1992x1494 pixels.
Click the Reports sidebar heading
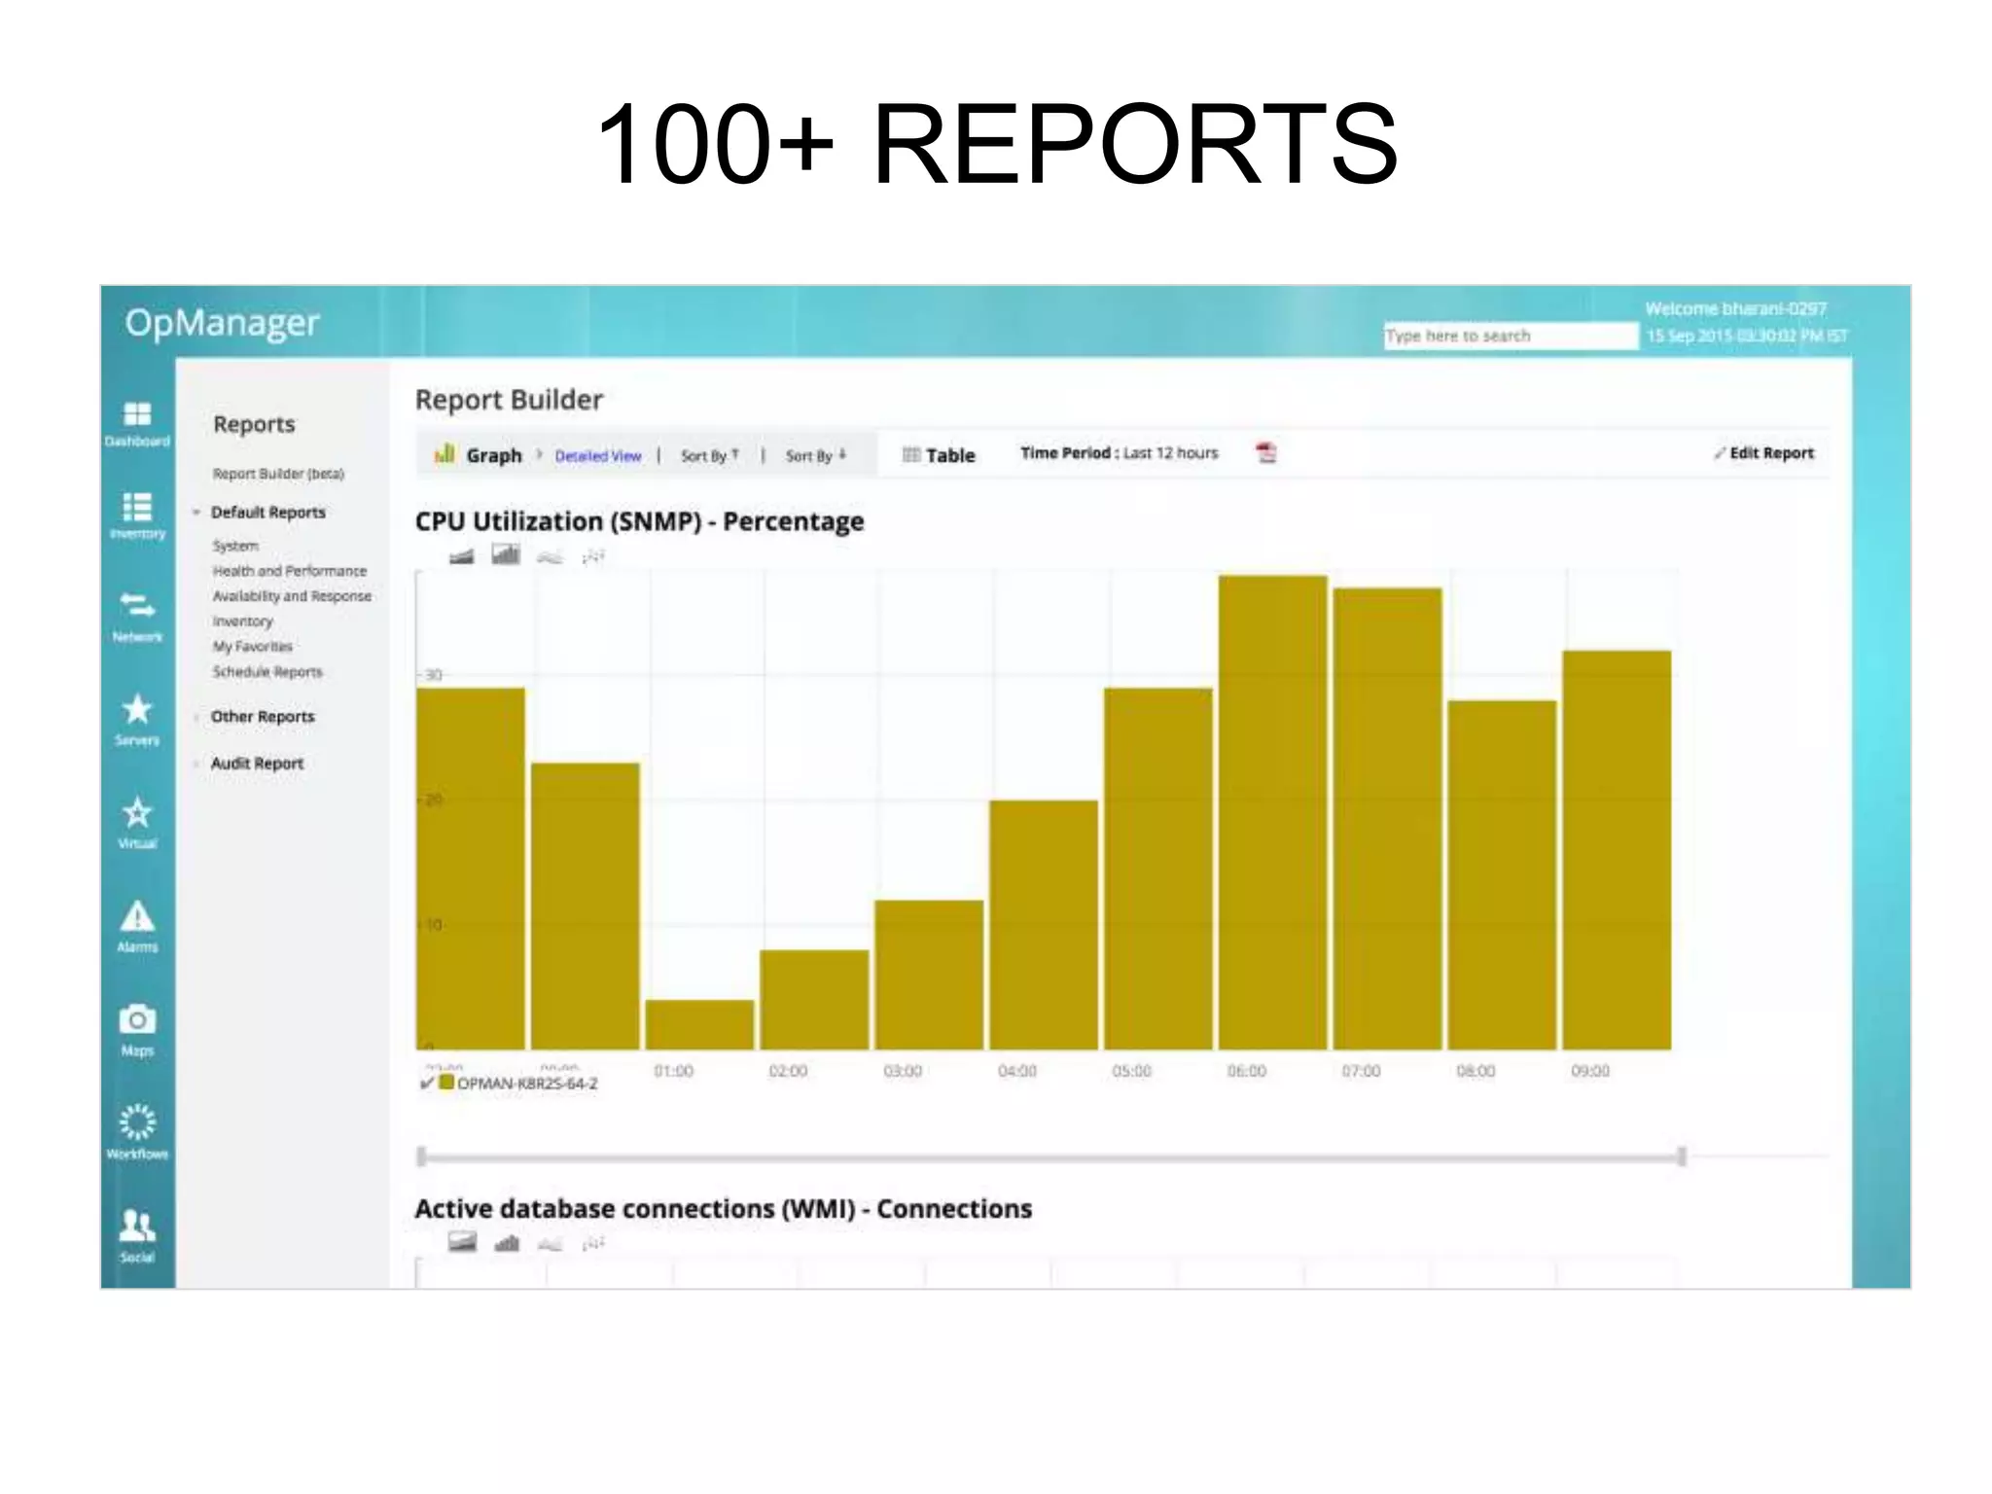click(x=254, y=425)
